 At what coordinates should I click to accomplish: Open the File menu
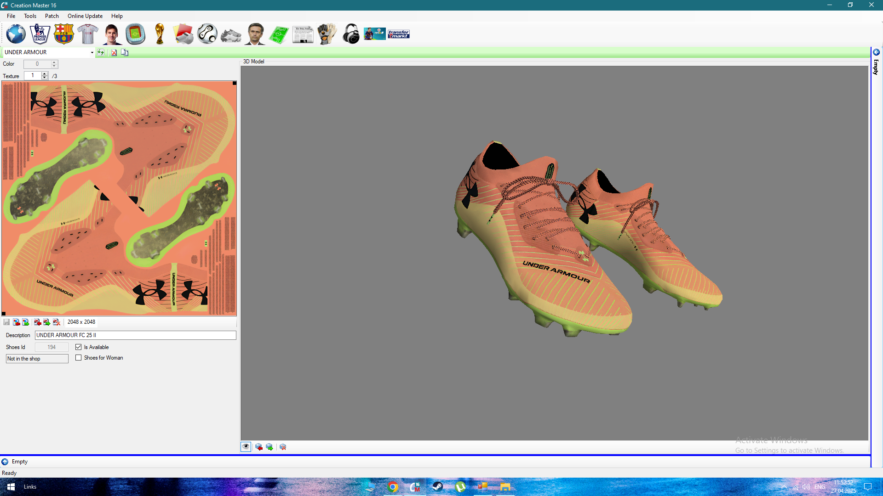(11, 16)
